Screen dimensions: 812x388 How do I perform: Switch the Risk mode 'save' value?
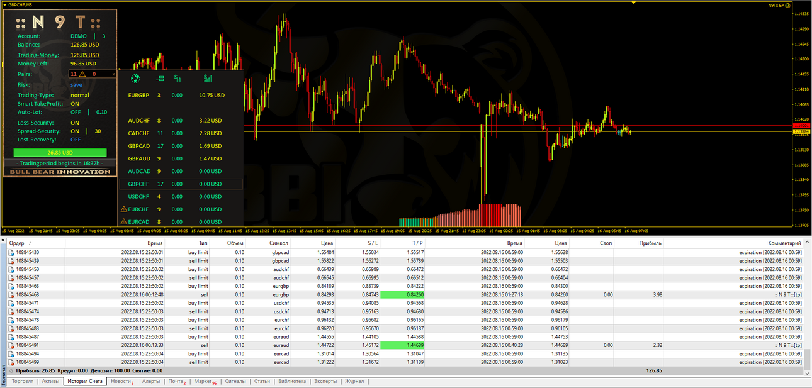tap(76, 85)
